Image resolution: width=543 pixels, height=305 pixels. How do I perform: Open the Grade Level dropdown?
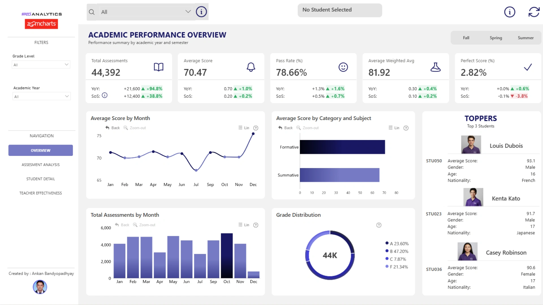pos(41,65)
